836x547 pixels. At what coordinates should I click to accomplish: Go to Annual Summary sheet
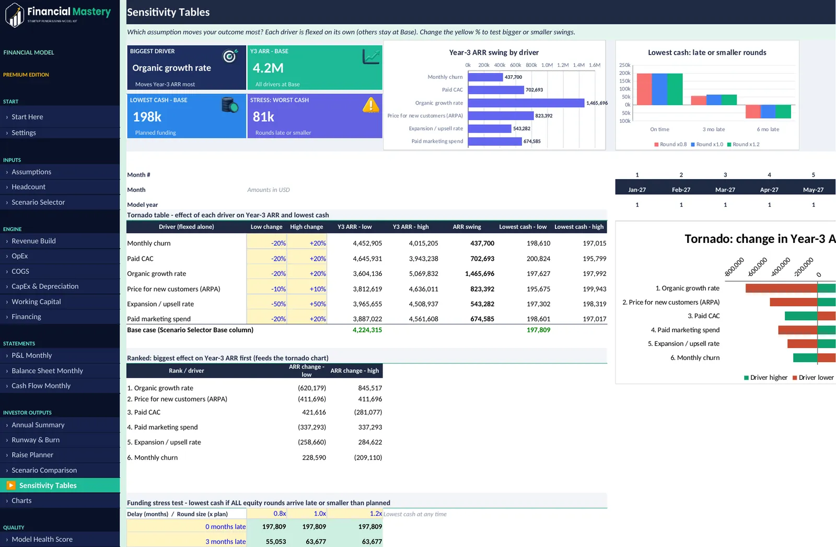(60, 425)
